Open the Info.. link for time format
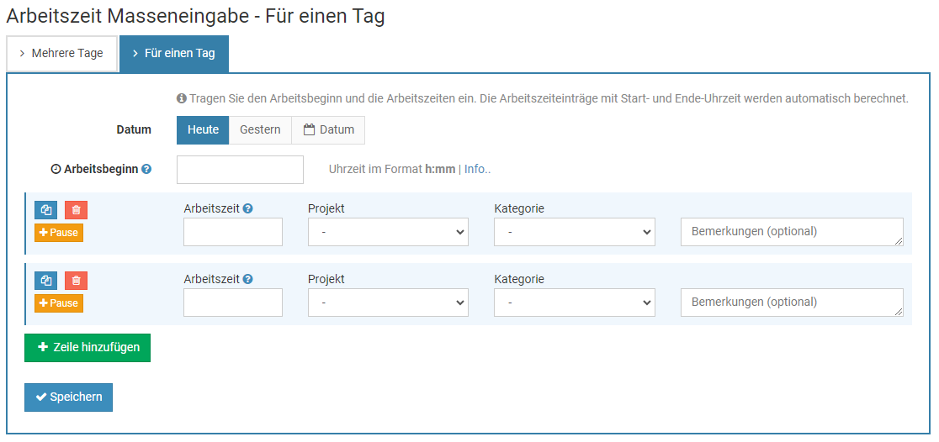939x442 pixels. click(x=477, y=169)
